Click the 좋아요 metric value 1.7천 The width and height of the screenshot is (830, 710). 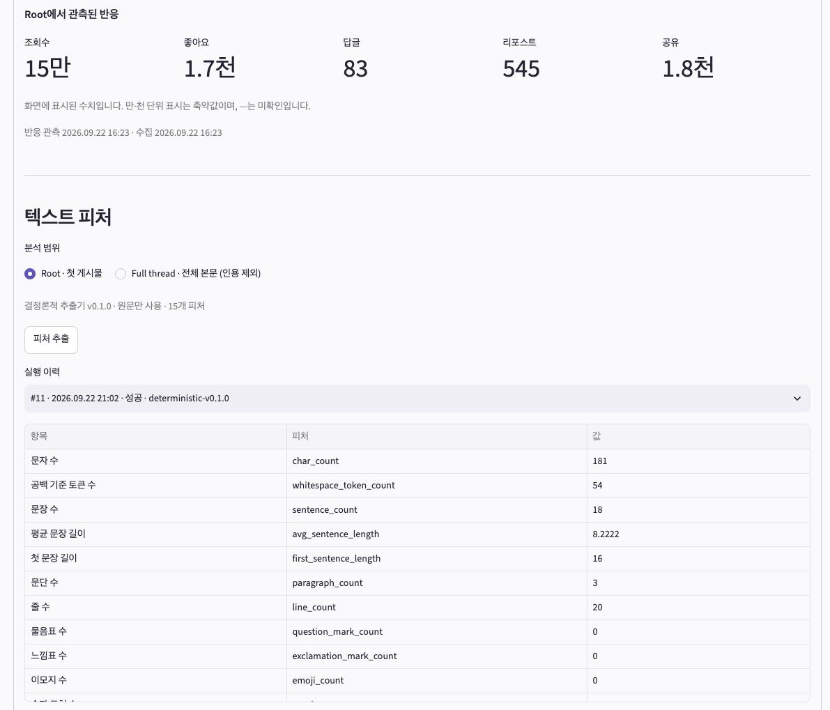coord(210,68)
